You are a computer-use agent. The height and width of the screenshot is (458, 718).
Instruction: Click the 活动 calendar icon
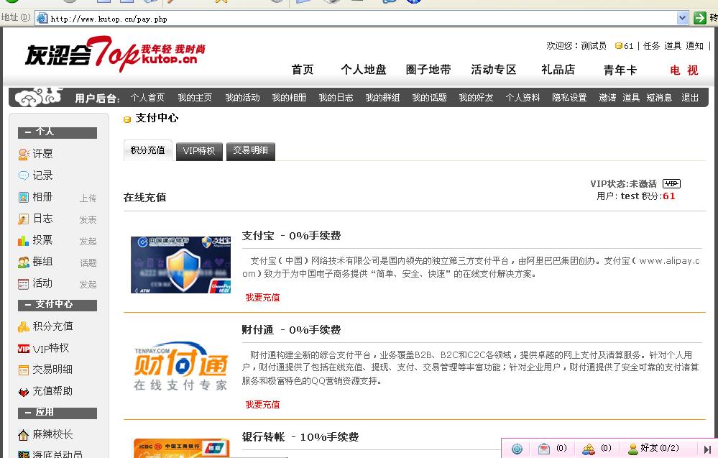click(x=23, y=284)
